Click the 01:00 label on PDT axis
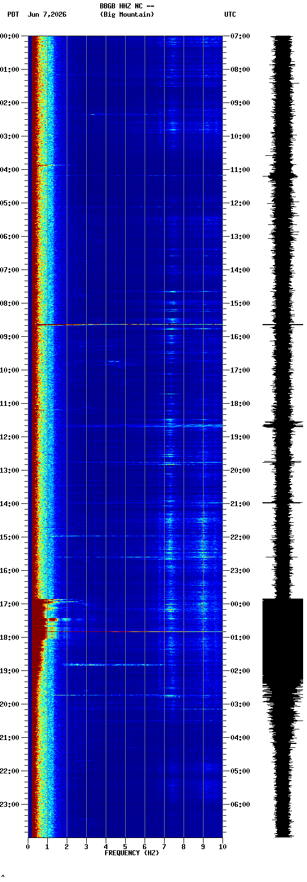 (9, 70)
